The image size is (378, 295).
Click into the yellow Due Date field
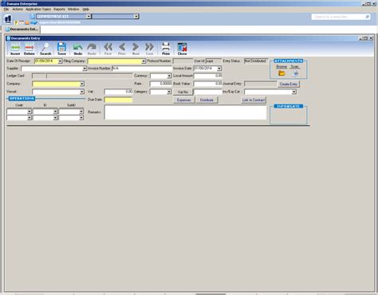pos(118,100)
